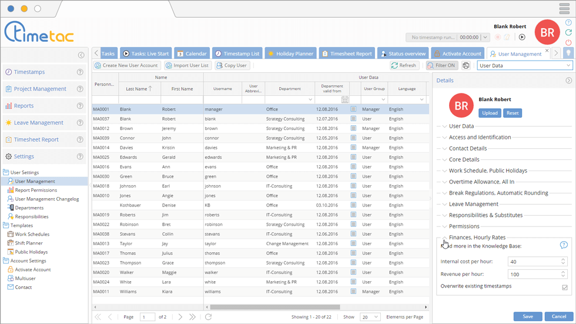Expand the Leave Management details section

coord(473,204)
